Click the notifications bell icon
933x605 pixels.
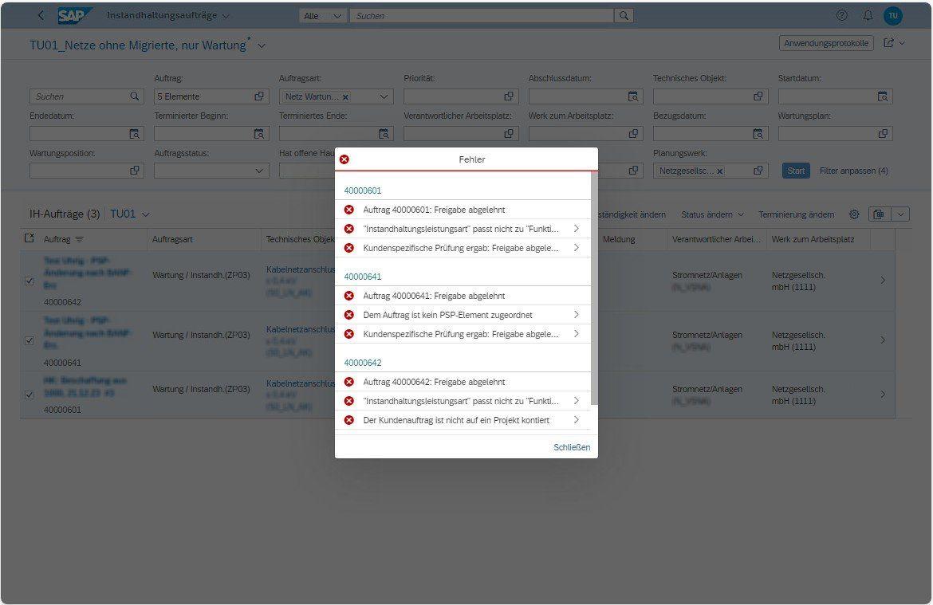pos(868,15)
